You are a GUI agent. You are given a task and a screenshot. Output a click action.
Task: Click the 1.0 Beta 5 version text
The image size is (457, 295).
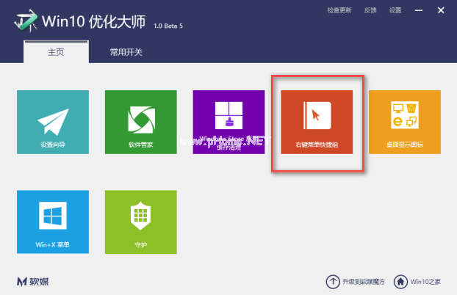pos(168,26)
